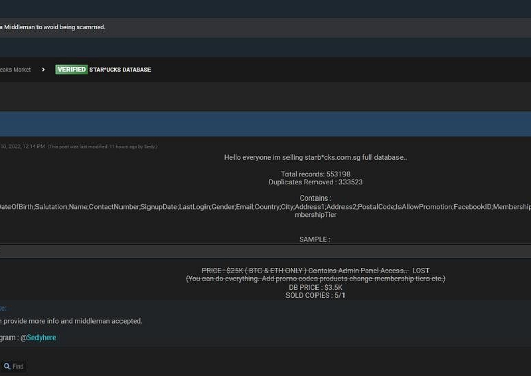Click the 'Contains :' heading
Screen dimensions: 531x376
point(316,198)
